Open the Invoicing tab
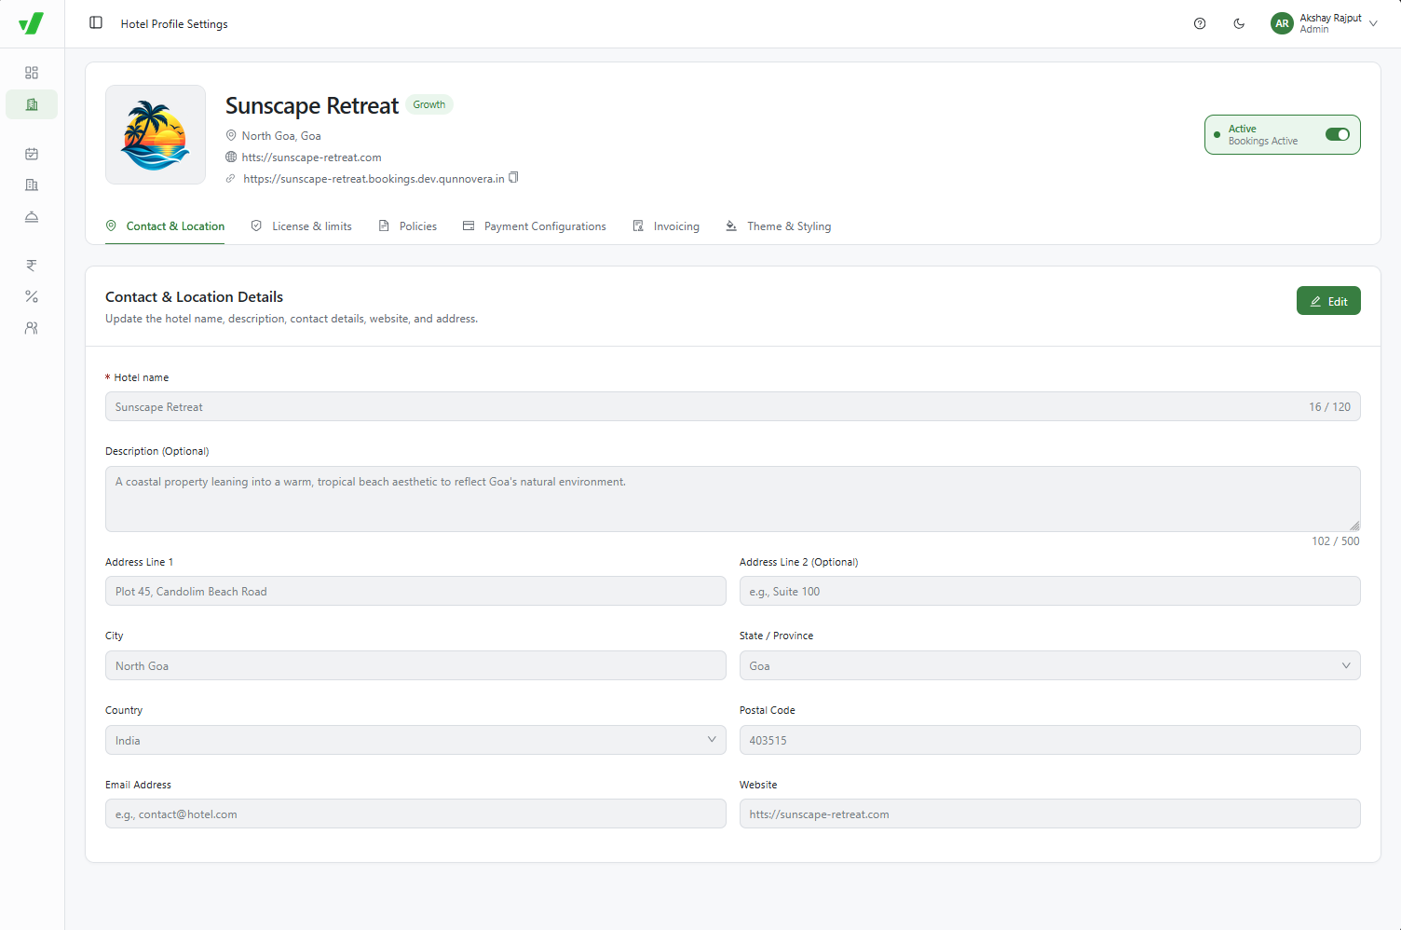Image resolution: width=1401 pixels, height=930 pixels. [666, 226]
